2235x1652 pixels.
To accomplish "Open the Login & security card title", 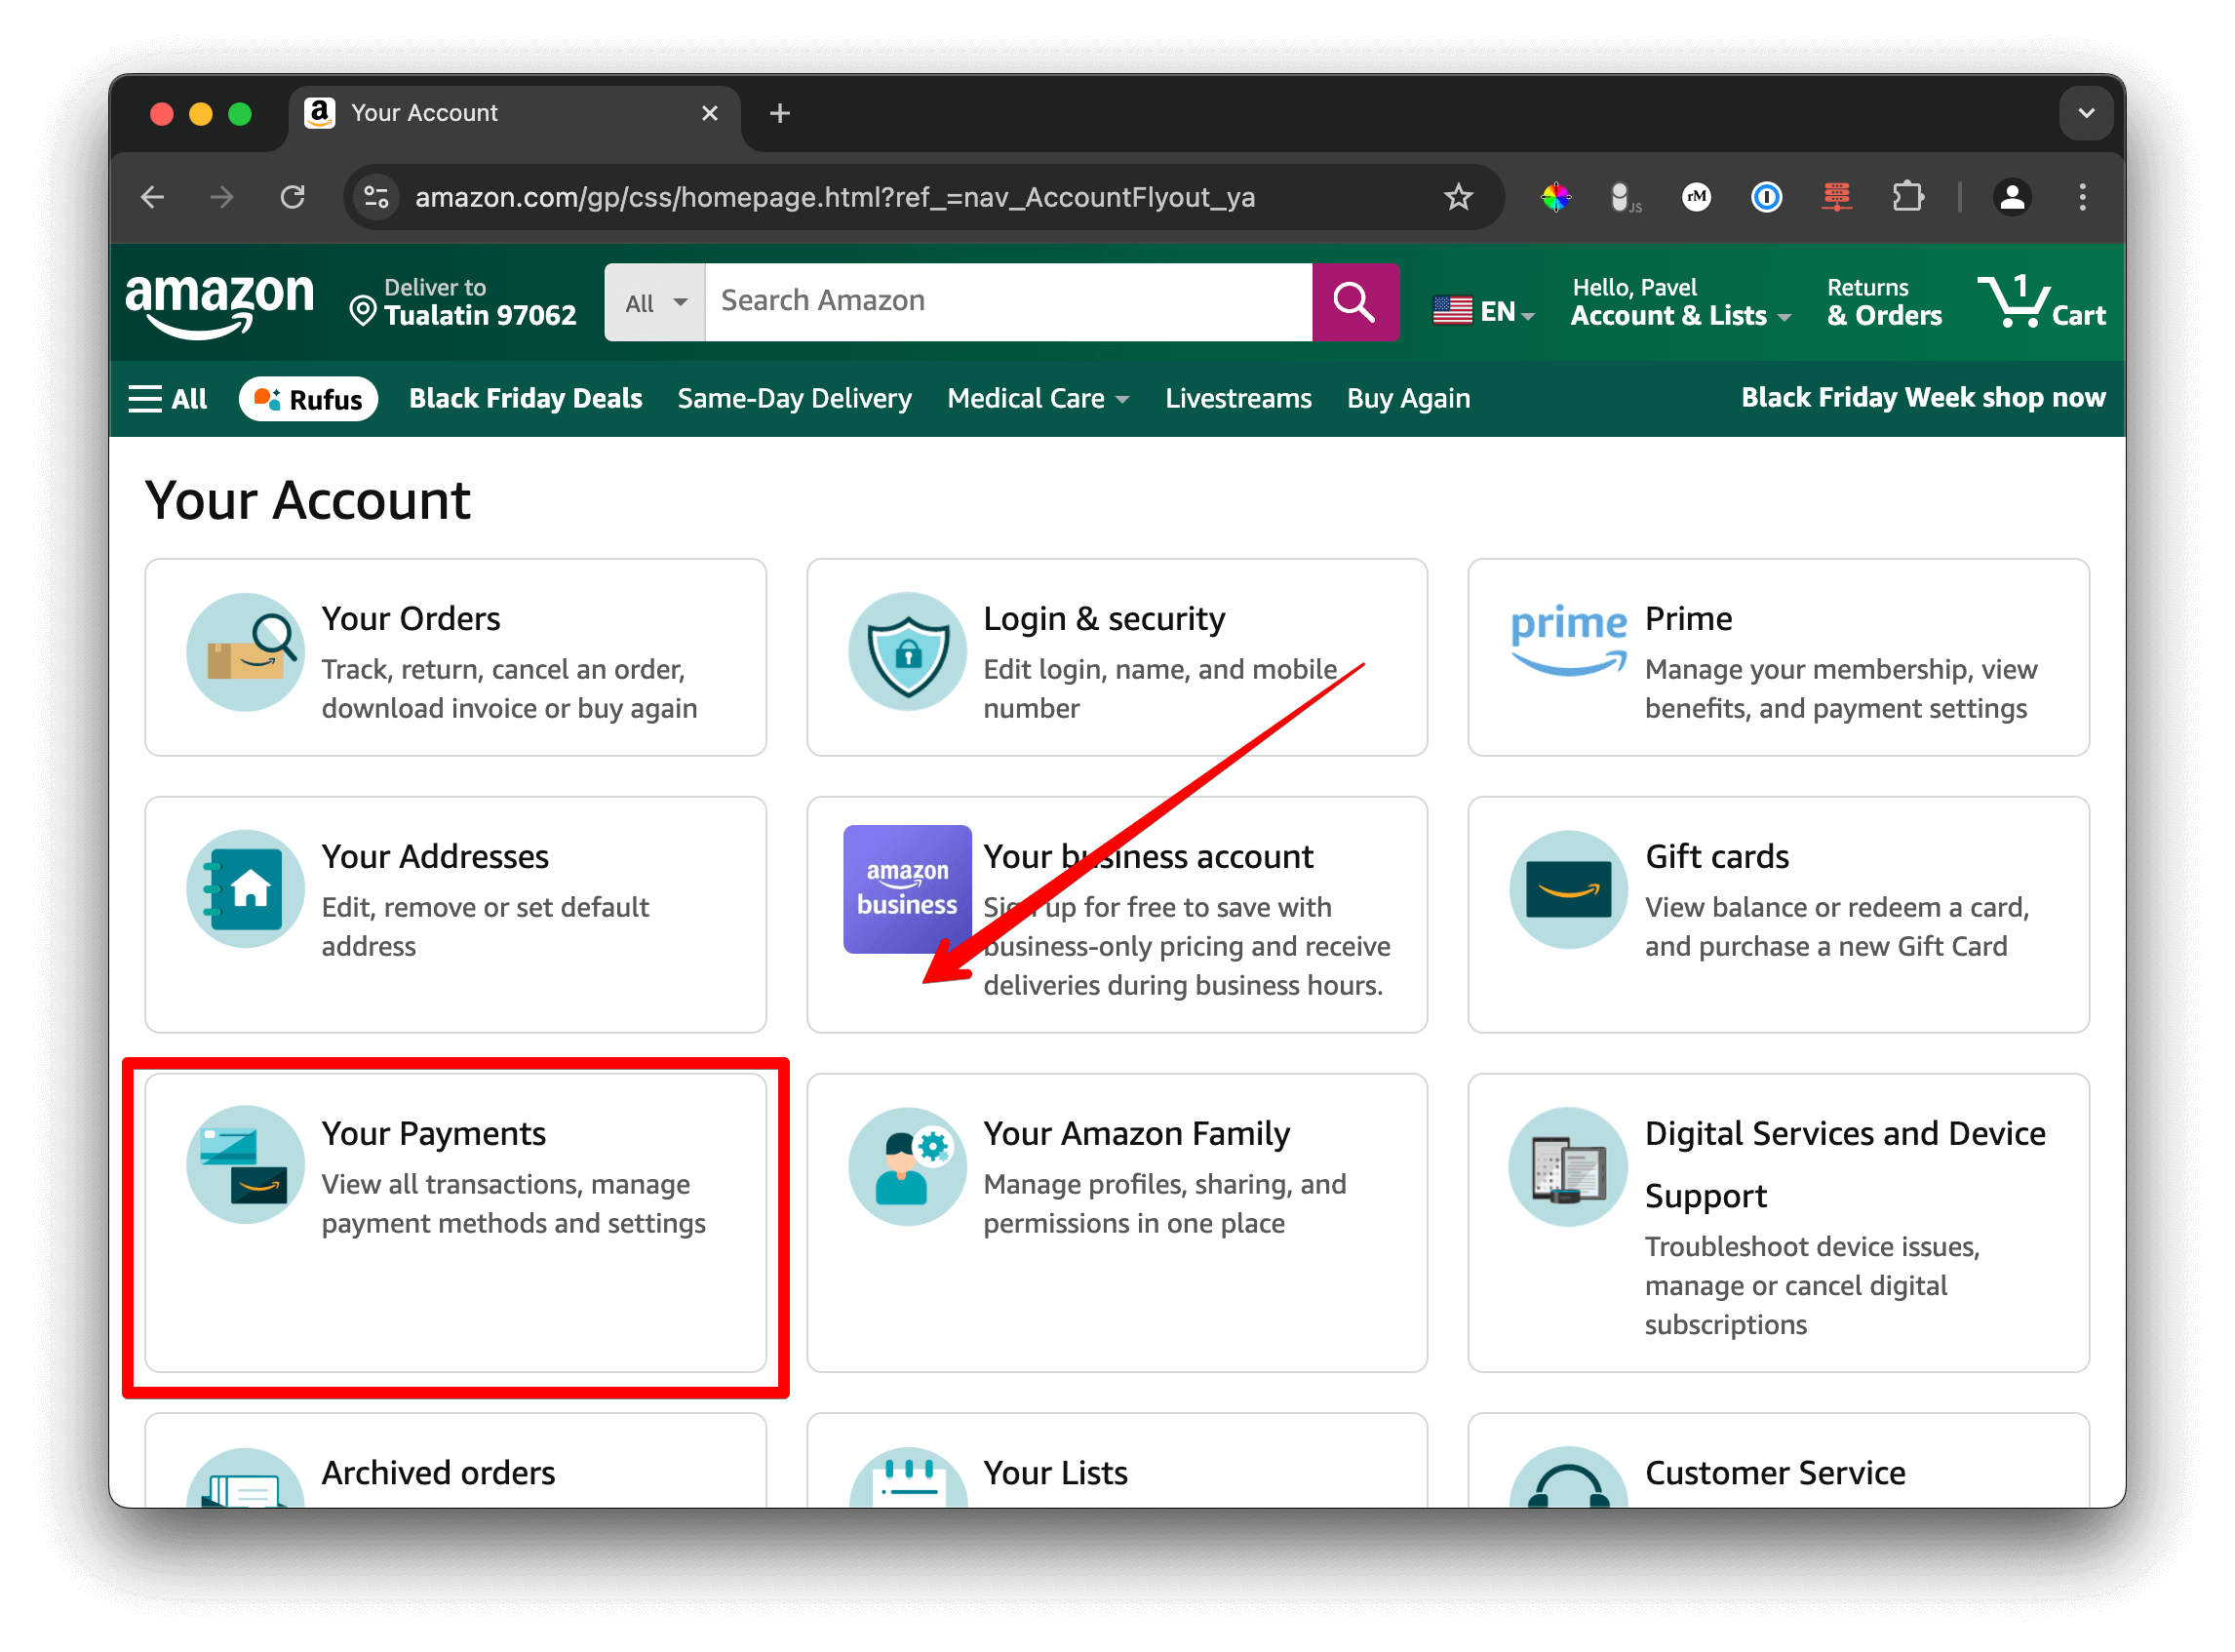I will tap(1104, 619).
